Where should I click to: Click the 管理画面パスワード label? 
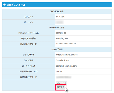pyautogui.click(x=29, y=77)
